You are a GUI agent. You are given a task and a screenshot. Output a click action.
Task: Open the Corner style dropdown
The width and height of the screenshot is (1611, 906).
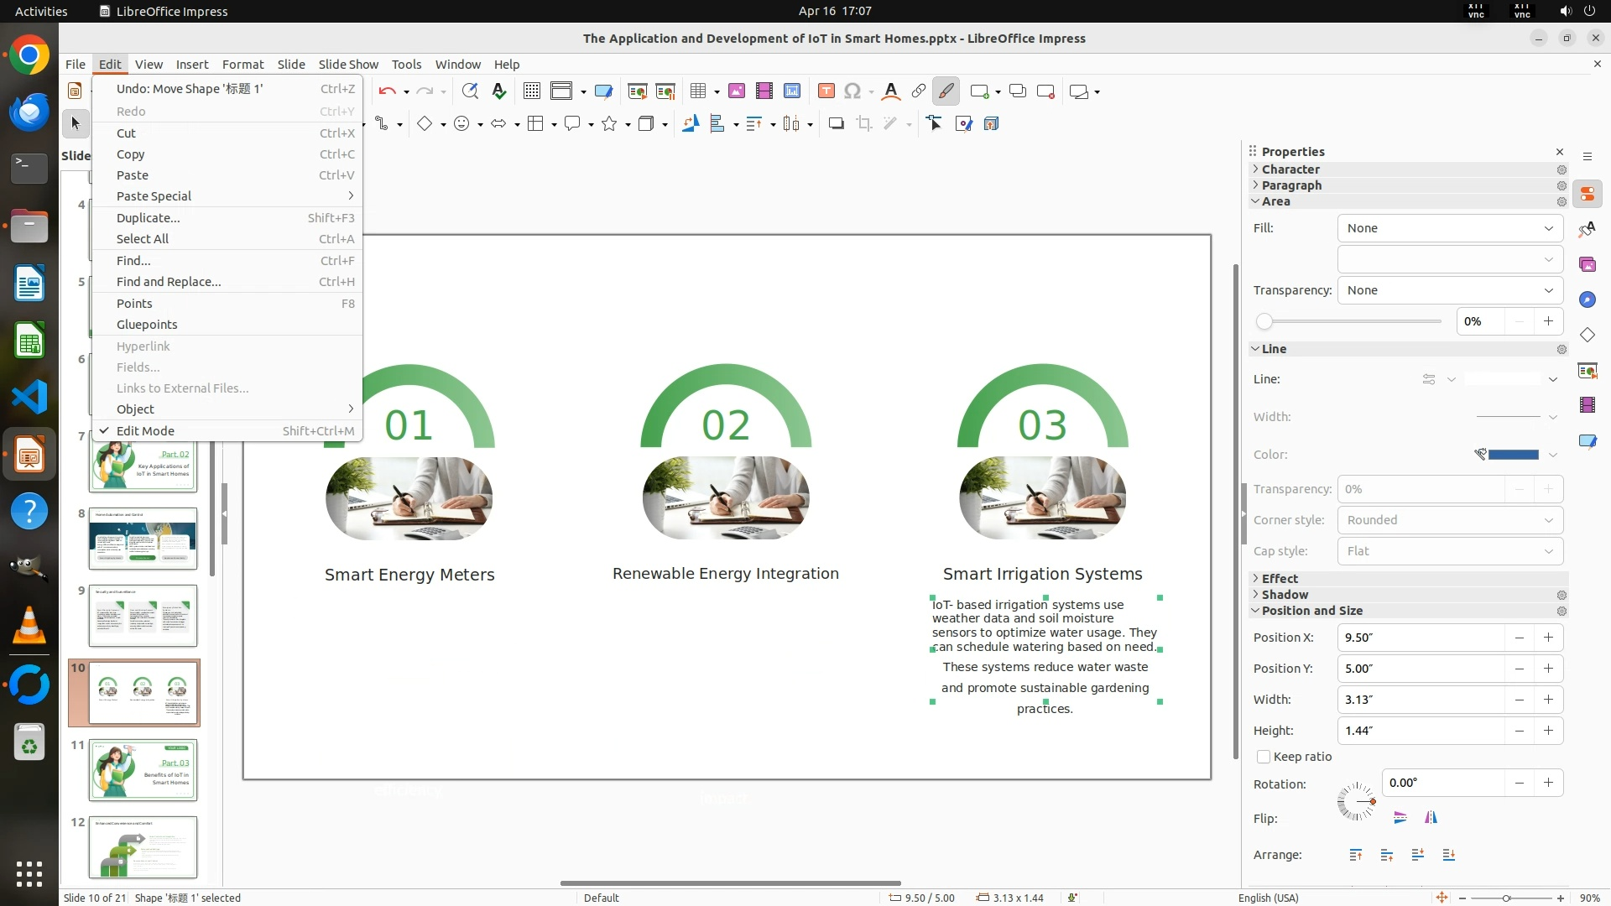(x=1449, y=520)
